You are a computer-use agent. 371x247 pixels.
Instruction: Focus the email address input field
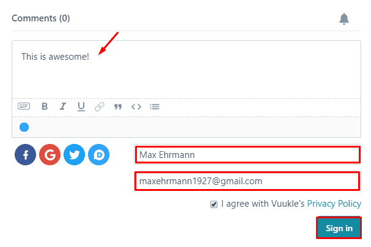point(248,181)
